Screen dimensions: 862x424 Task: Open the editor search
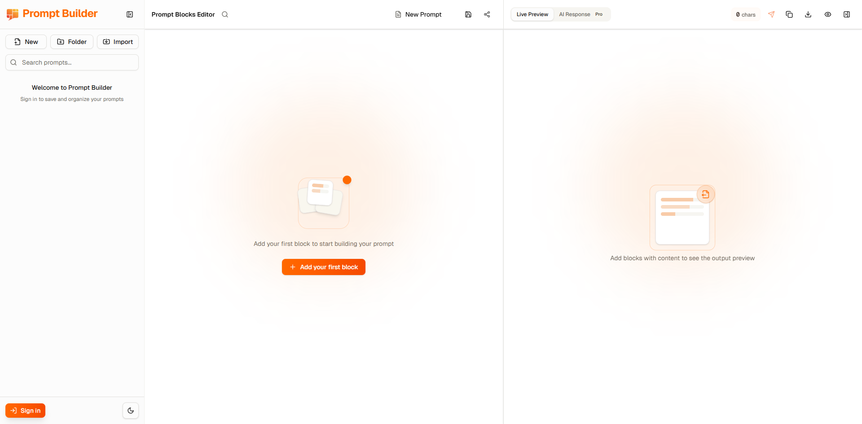point(225,14)
